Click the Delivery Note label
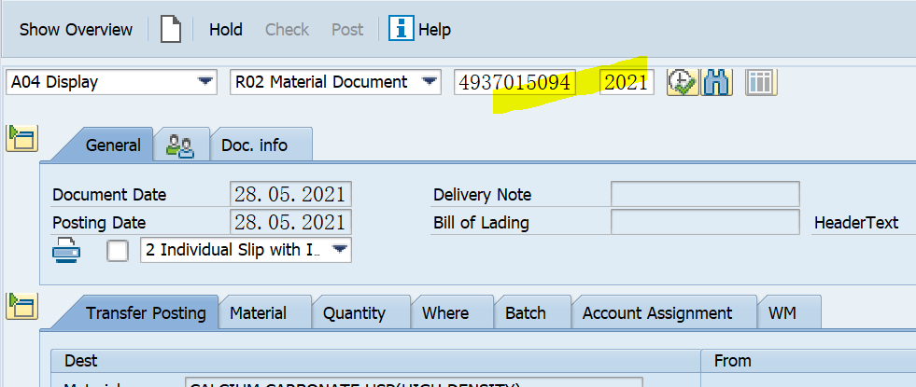The image size is (916, 387). [483, 194]
